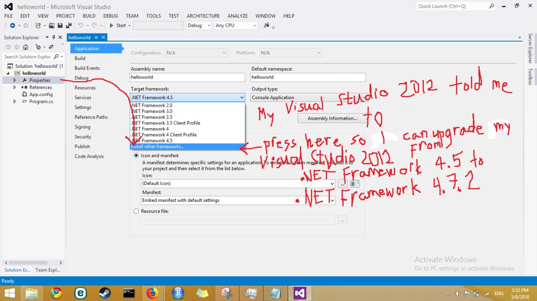This screenshot has width=537, height=301.
Task: Open the Command Prompt taskbar icon
Action: (x=129, y=293)
